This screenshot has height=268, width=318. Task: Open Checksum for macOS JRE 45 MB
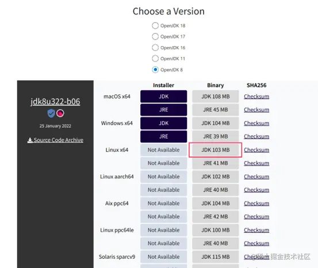pos(256,110)
